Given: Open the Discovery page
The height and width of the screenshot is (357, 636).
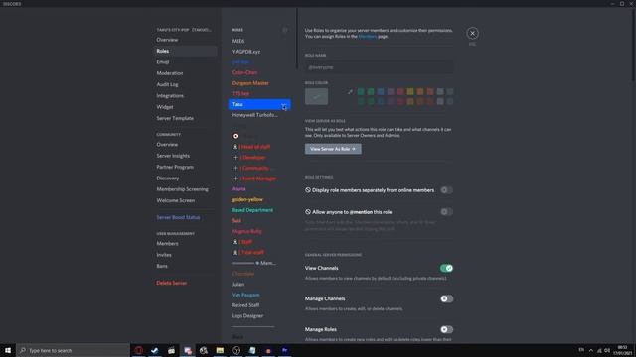Looking at the screenshot, I should pyautogui.click(x=168, y=178).
